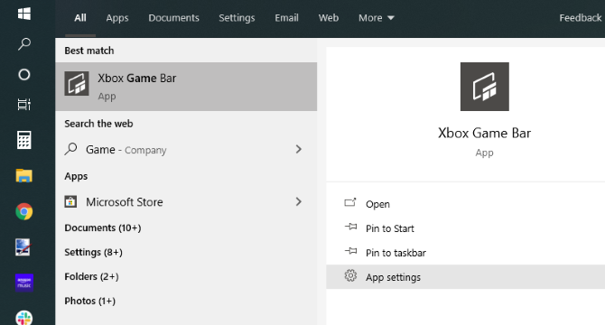This screenshot has width=605, height=325.
Task: Switch to the All tab
Action: pyautogui.click(x=80, y=18)
